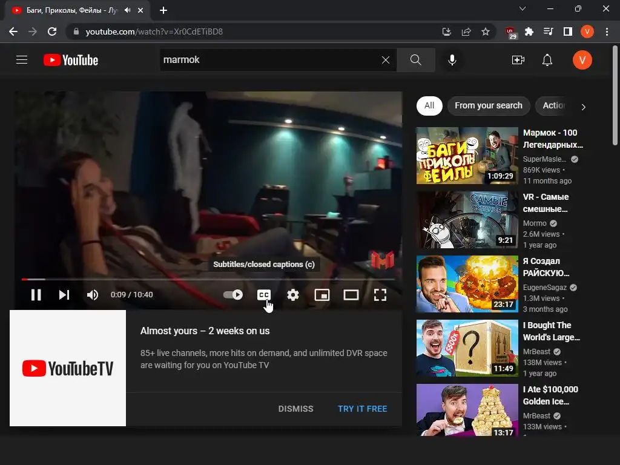
Task: Toggle the autoplay switch
Action: tap(233, 295)
